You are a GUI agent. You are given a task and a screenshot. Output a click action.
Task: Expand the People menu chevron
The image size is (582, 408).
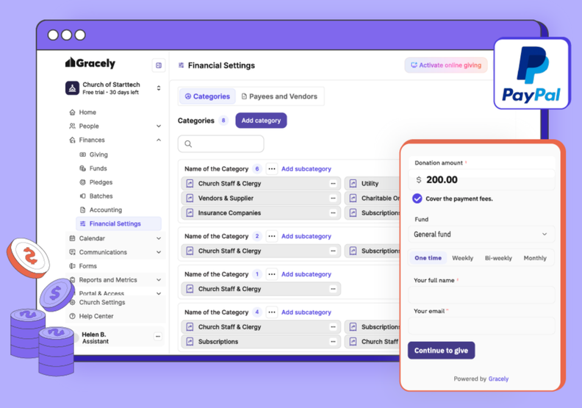coord(159,126)
